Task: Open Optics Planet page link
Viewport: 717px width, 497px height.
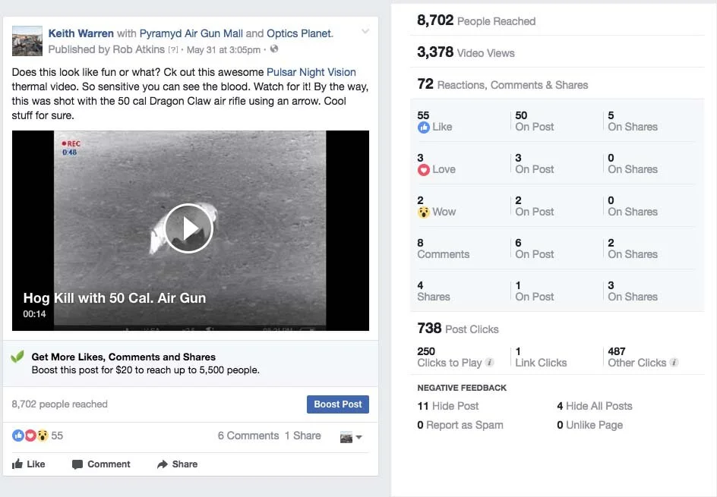Action: [299, 33]
